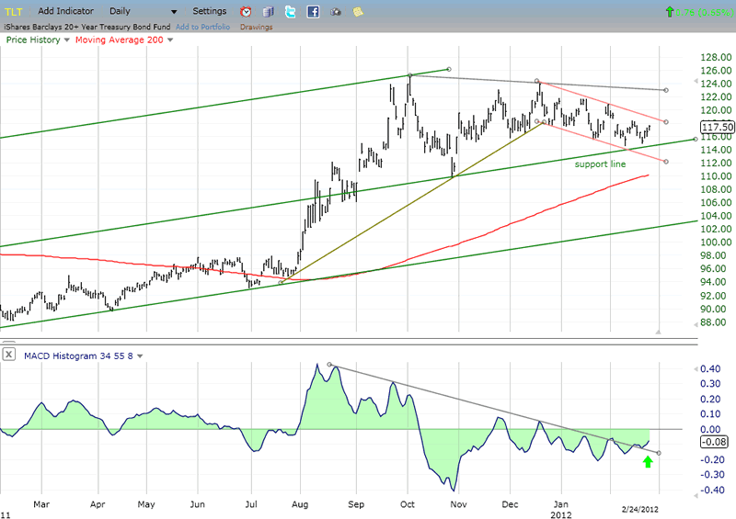Screen dimensions: 736x519
Task: Select the 'support line' text annotation
Action: pos(600,164)
